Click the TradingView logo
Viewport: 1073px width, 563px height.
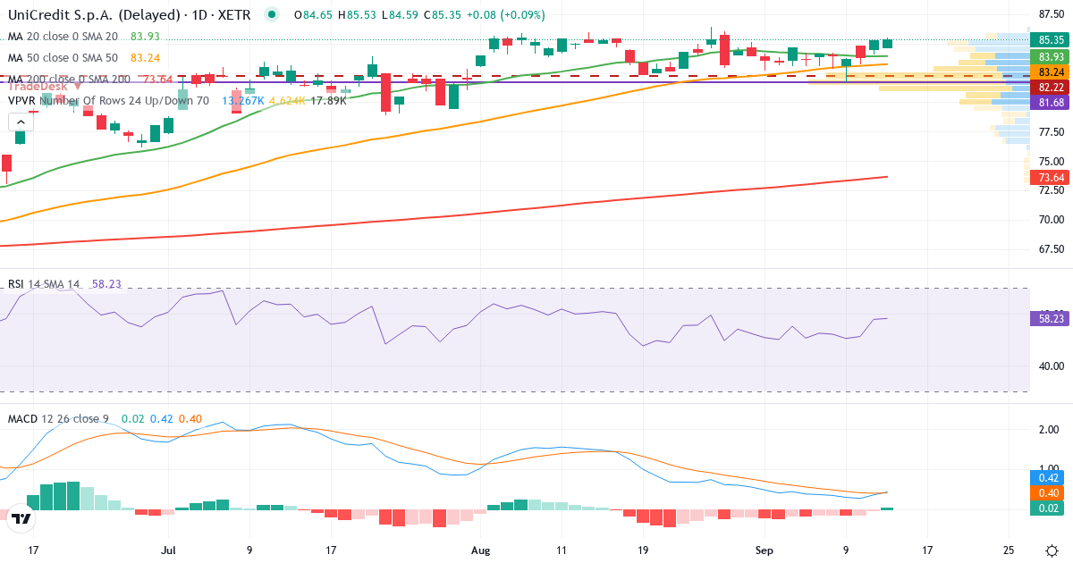22,518
